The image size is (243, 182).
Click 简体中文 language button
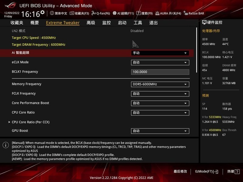[61, 13]
